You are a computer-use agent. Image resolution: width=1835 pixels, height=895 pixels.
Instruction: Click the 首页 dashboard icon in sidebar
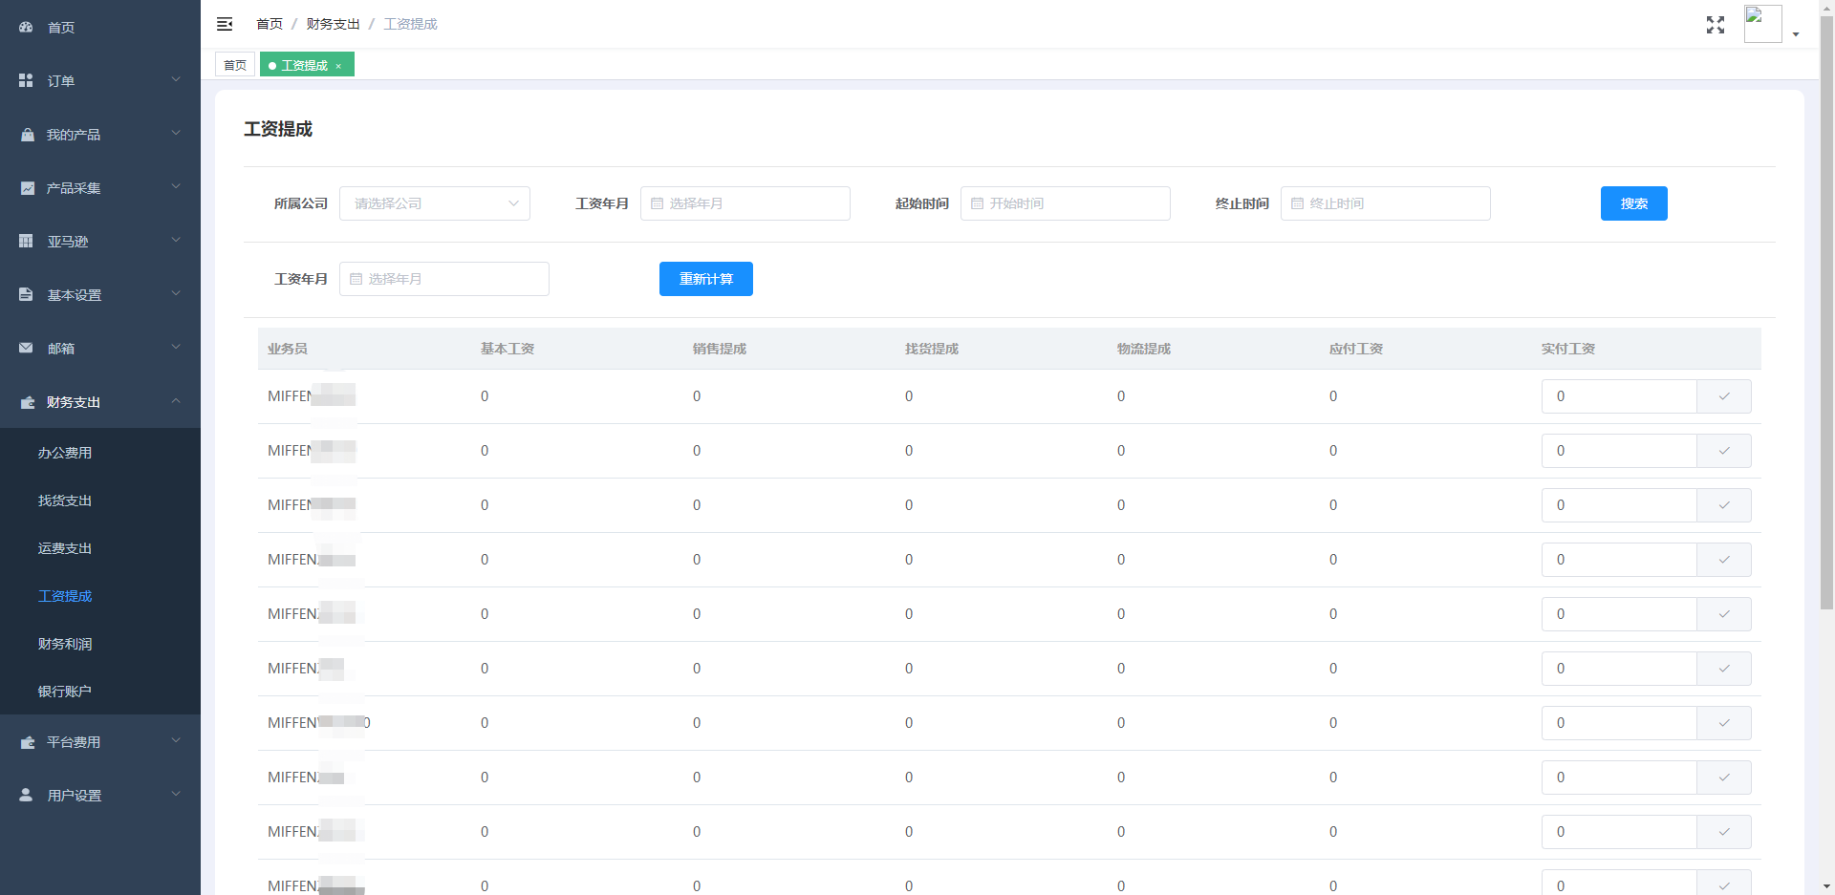[26, 28]
